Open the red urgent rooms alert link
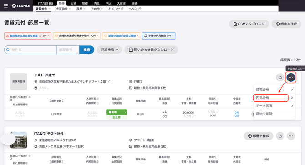Viewport: 305px width, 165px height. coord(24,36)
